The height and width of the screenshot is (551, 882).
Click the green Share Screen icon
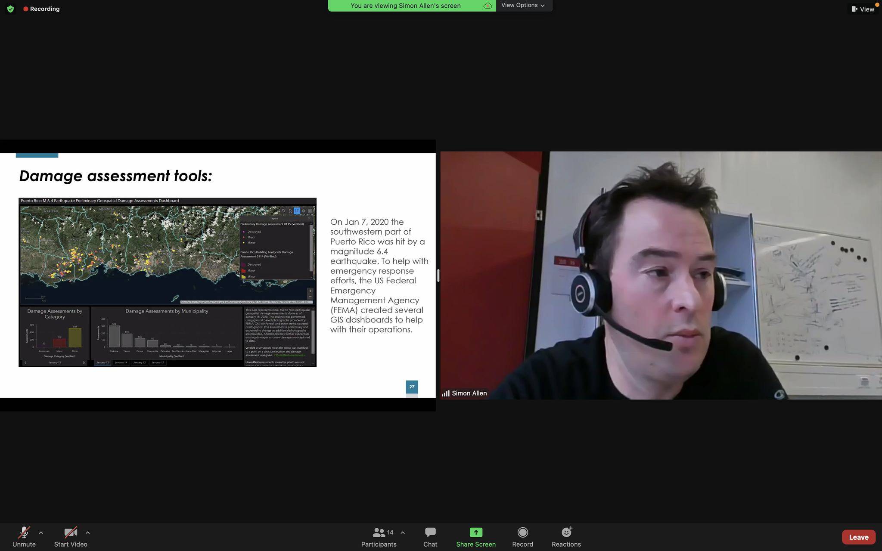pos(475,532)
